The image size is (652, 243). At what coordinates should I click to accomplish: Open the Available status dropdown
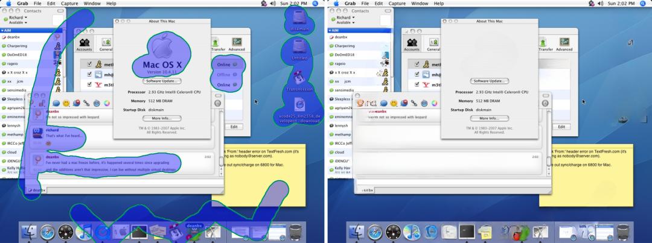(x=16, y=22)
